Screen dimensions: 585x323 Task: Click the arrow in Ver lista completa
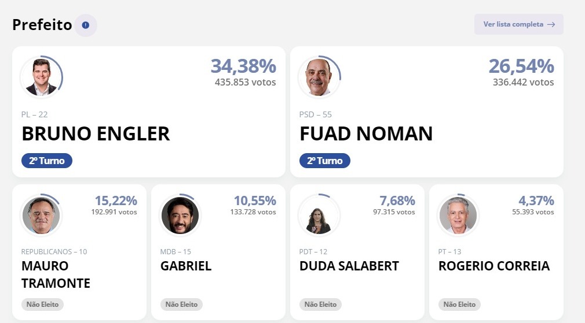(551, 25)
